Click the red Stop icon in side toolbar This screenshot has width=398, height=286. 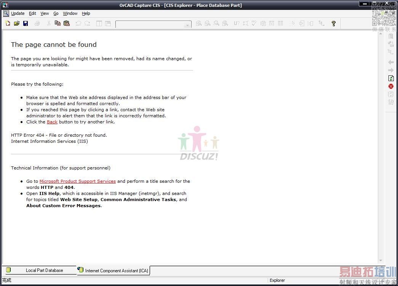(x=391, y=86)
